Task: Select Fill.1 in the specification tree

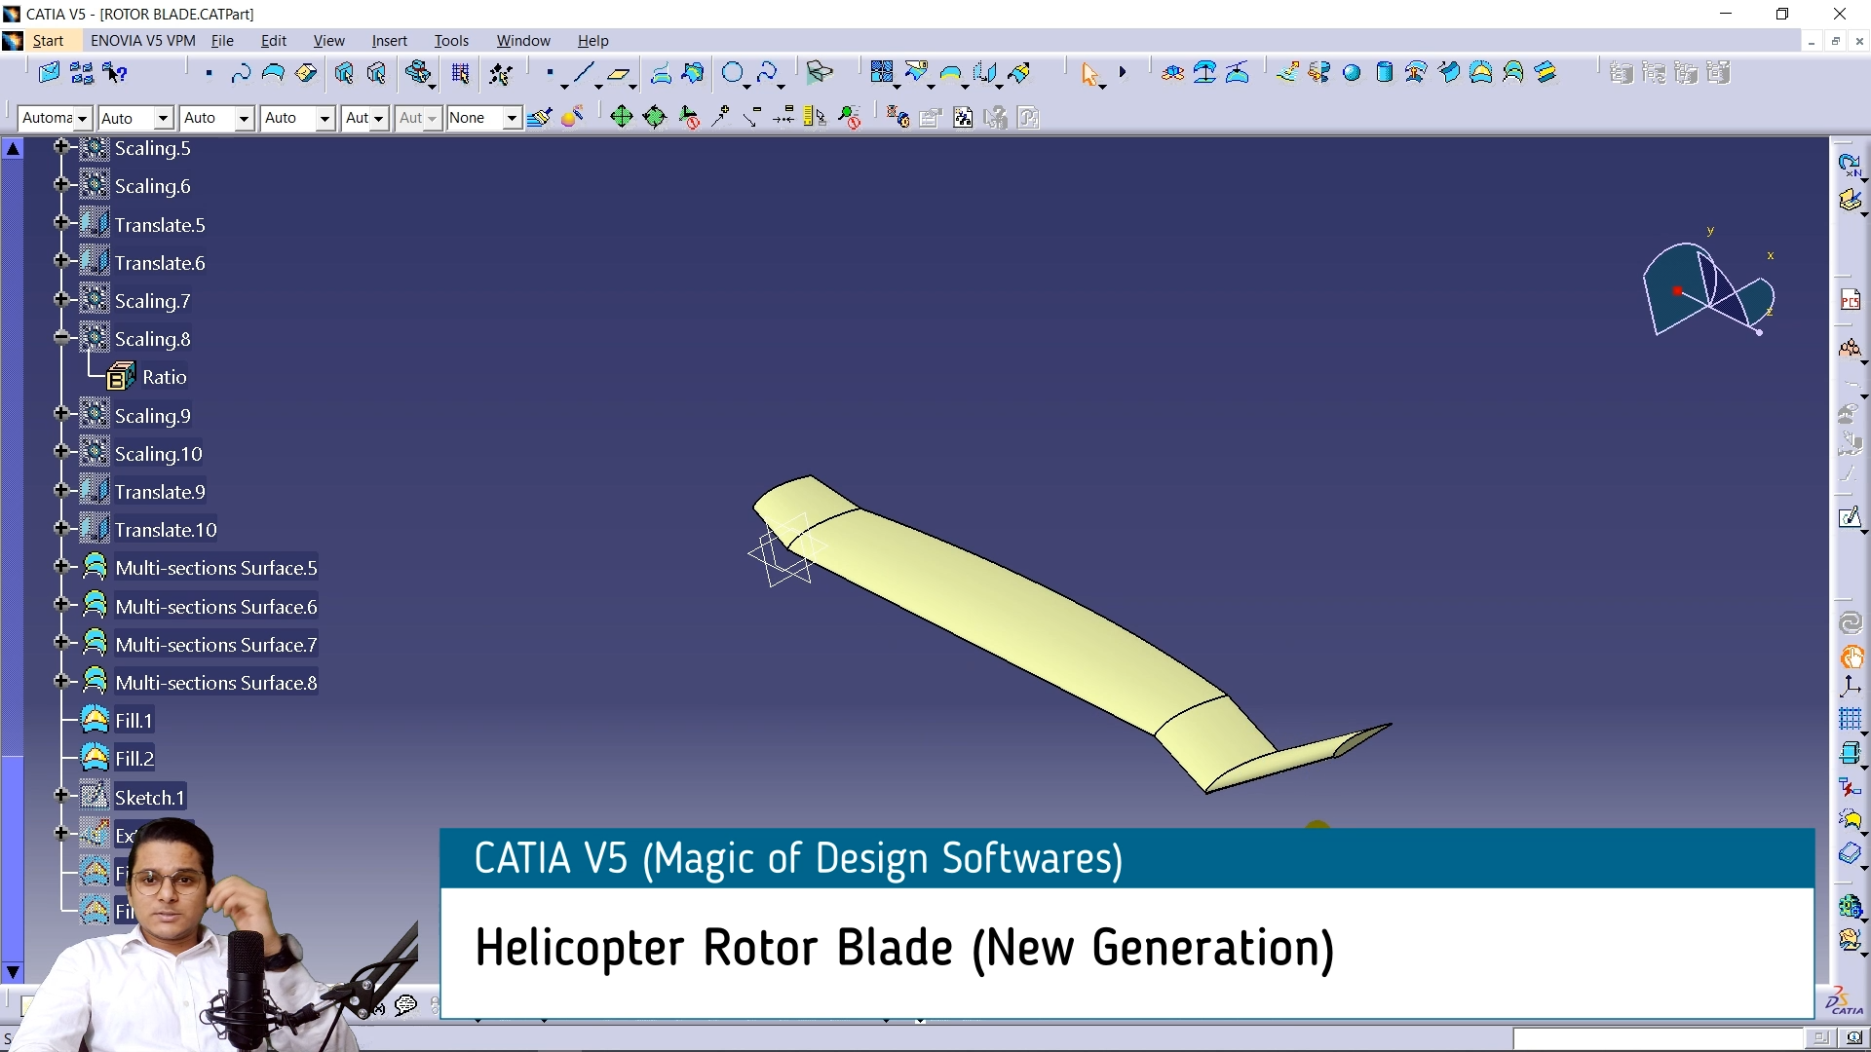Action: (134, 721)
